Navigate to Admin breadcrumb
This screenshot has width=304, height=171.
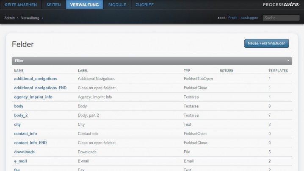click(10, 18)
